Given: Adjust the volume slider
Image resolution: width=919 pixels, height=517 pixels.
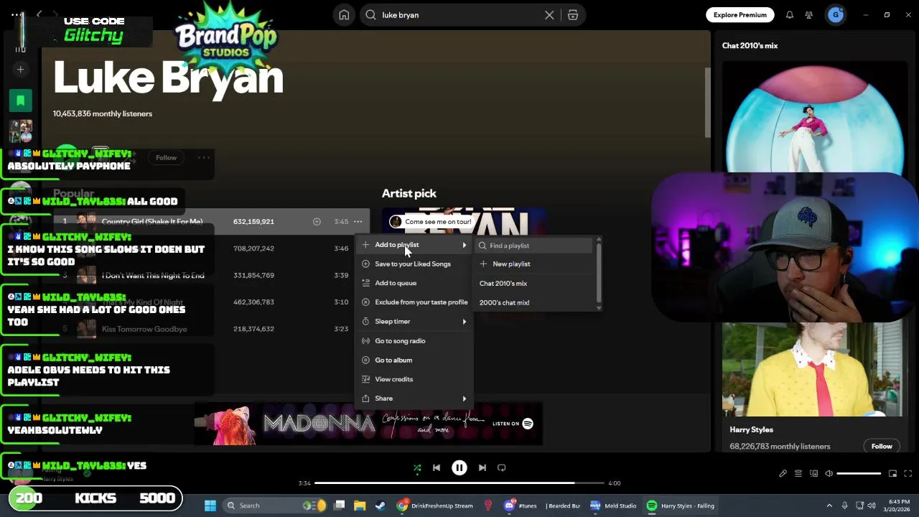Looking at the screenshot, I should pos(859,473).
